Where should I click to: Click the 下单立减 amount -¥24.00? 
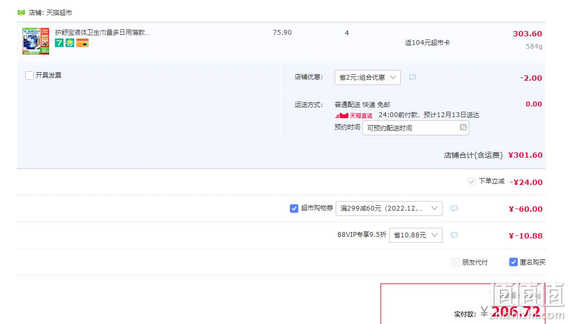coord(526,182)
